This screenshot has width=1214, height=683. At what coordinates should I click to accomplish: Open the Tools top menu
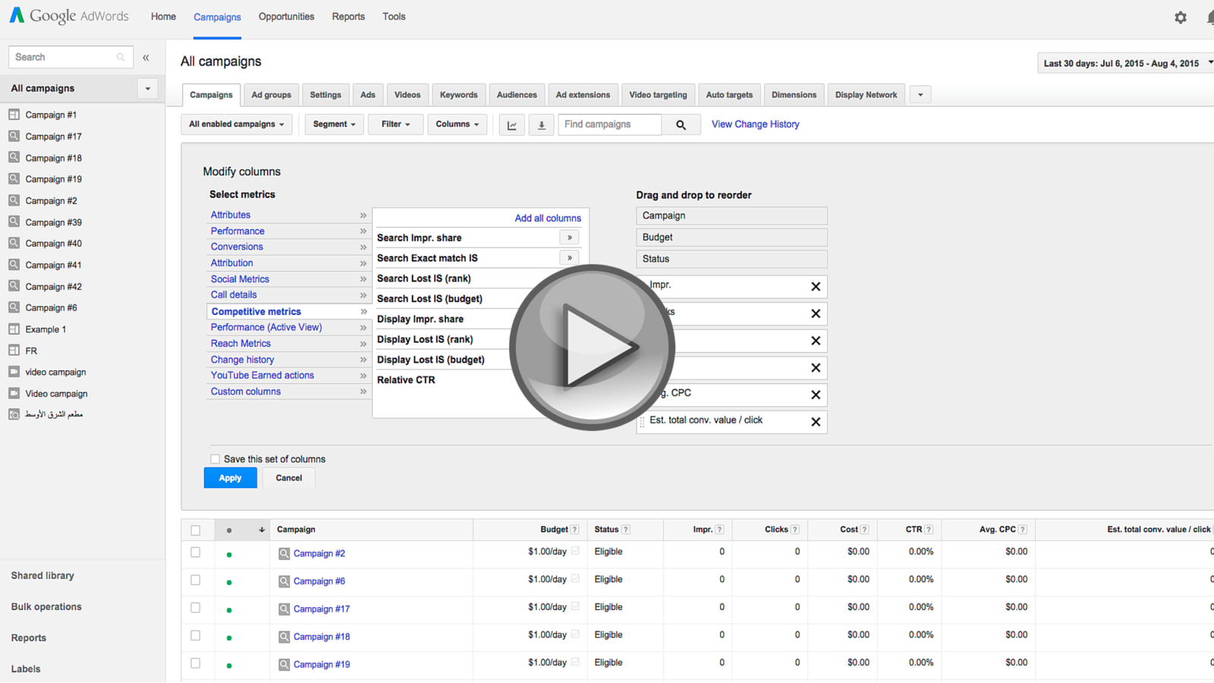pyautogui.click(x=394, y=17)
